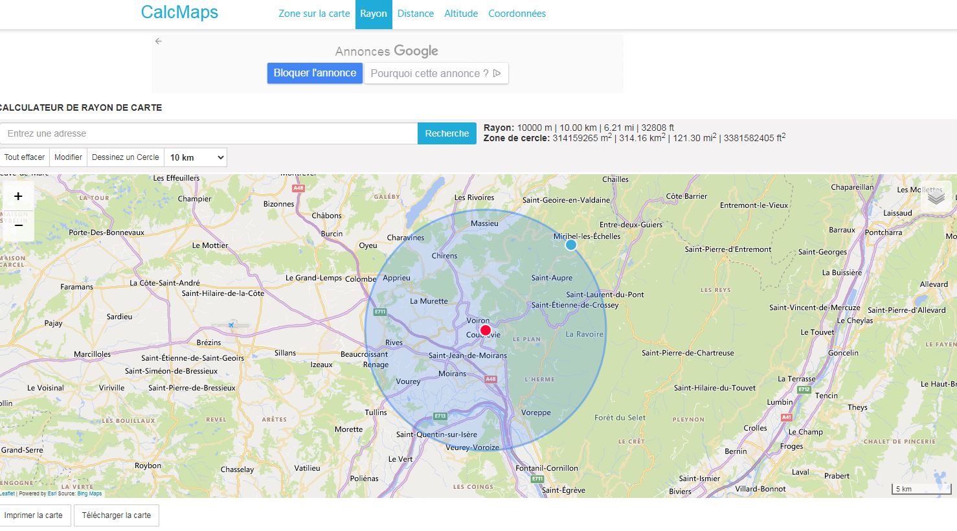
Task: Click the blue radius handle marker
Action: click(570, 245)
